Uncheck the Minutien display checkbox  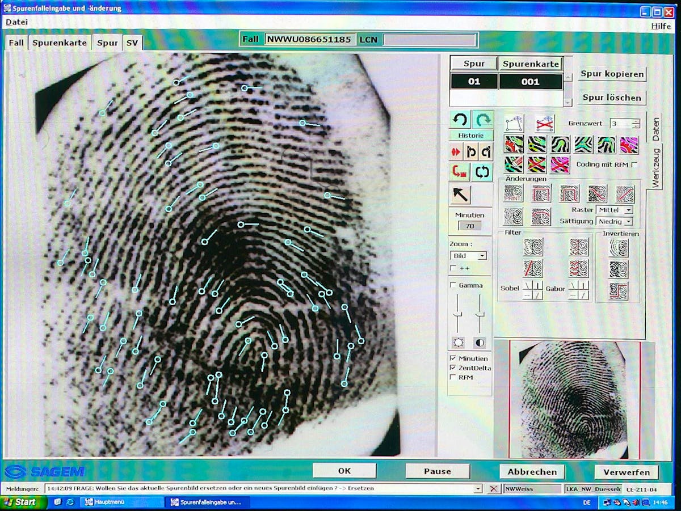tap(453, 358)
